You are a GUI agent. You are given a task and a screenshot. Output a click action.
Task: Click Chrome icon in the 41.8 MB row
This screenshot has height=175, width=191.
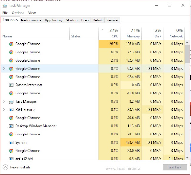tap(11, 93)
